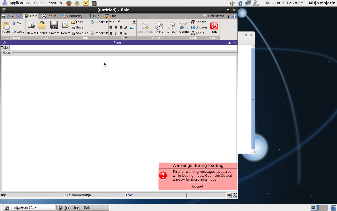Toggle strikethrough formatting
337x211 pixels.
126,33
